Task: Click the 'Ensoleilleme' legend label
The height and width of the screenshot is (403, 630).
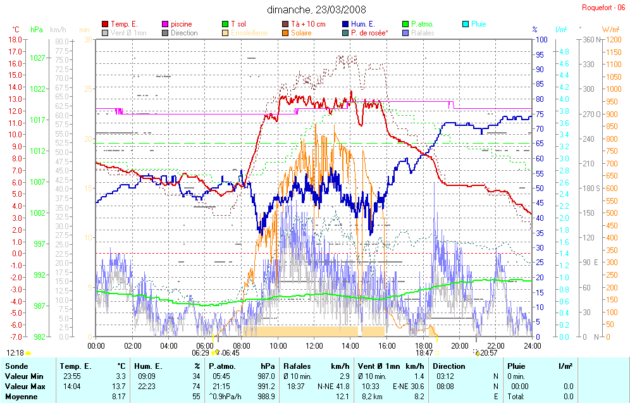Action: click(249, 33)
